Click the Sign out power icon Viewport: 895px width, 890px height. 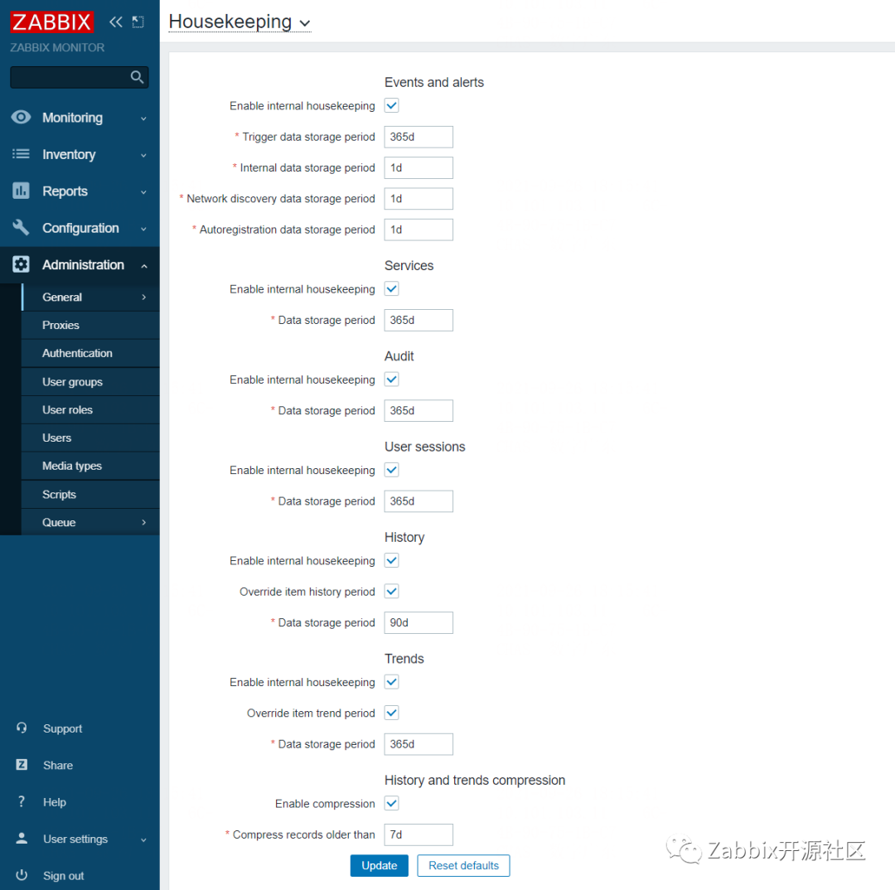[22, 874]
